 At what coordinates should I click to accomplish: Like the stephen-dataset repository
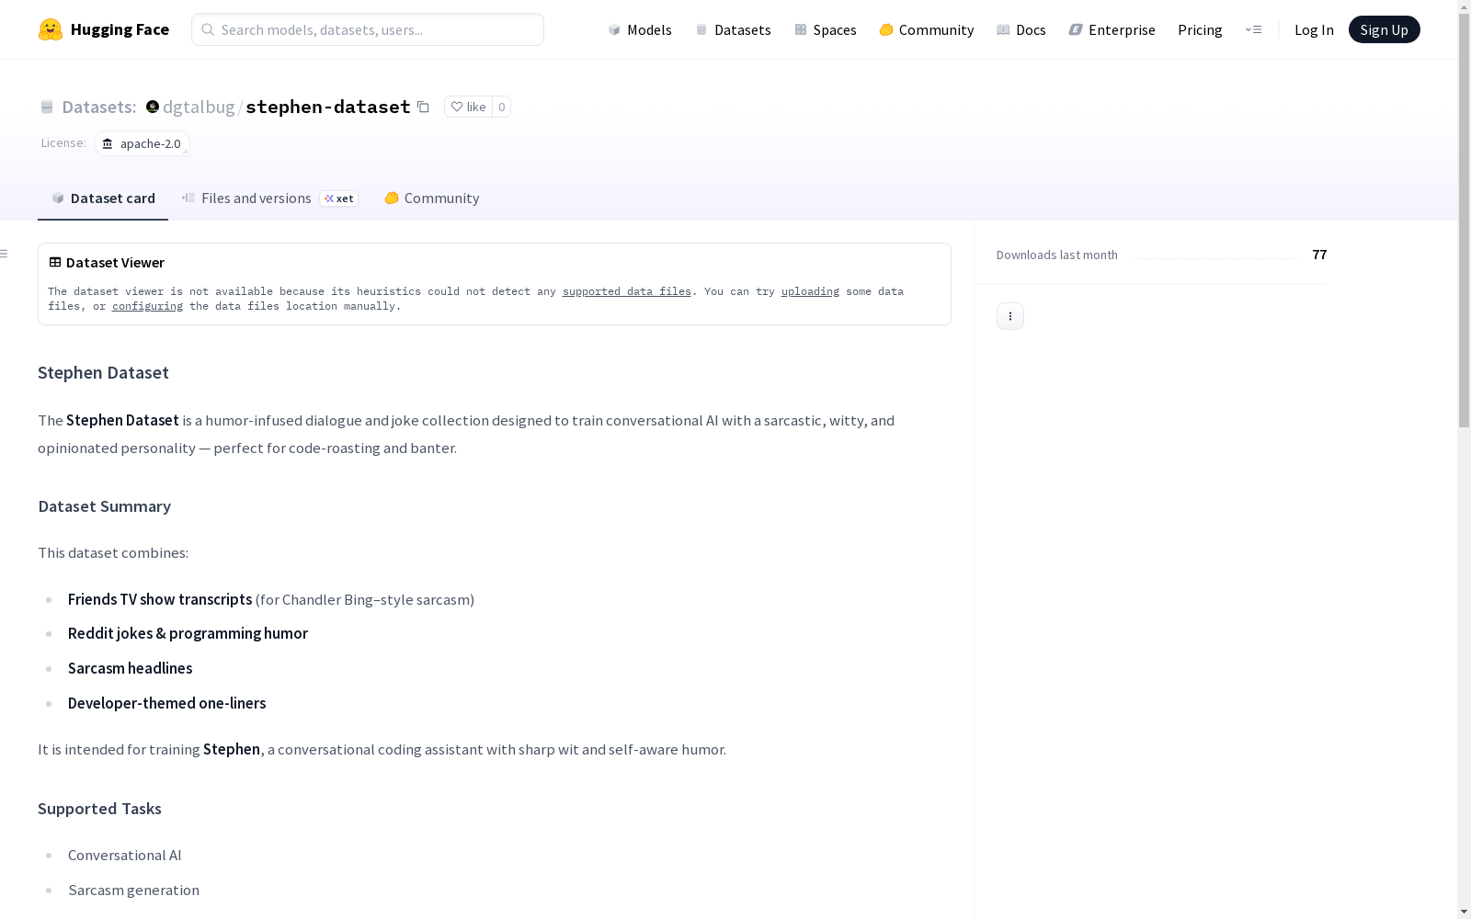click(x=468, y=107)
